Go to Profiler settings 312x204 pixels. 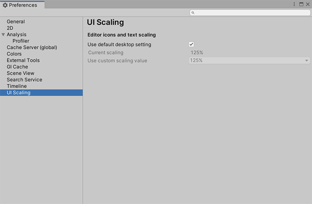click(x=21, y=41)
